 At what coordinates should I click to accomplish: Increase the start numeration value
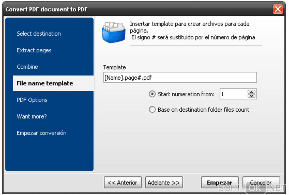click(x=251, y=92)
